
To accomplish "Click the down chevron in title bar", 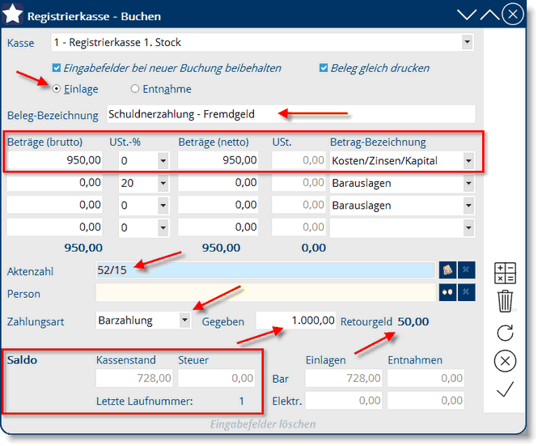I will (x=467, y=15).
